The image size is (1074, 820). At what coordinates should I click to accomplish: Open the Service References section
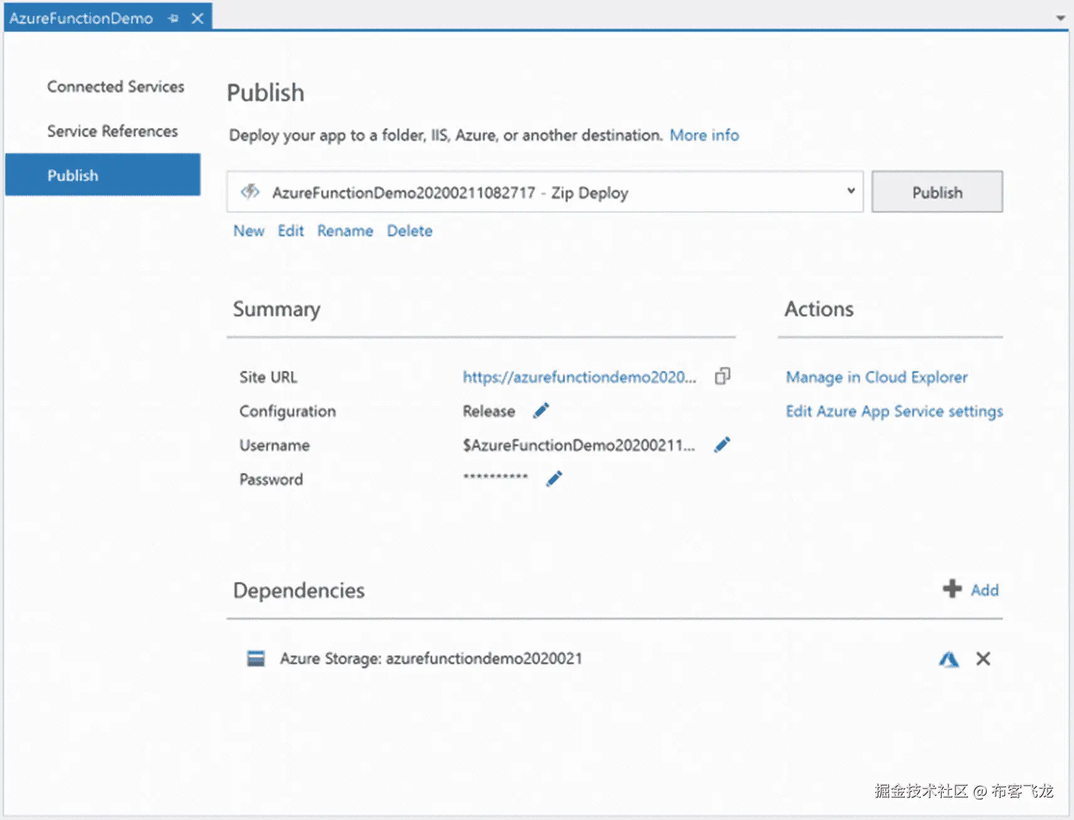(x=112, y=131)
